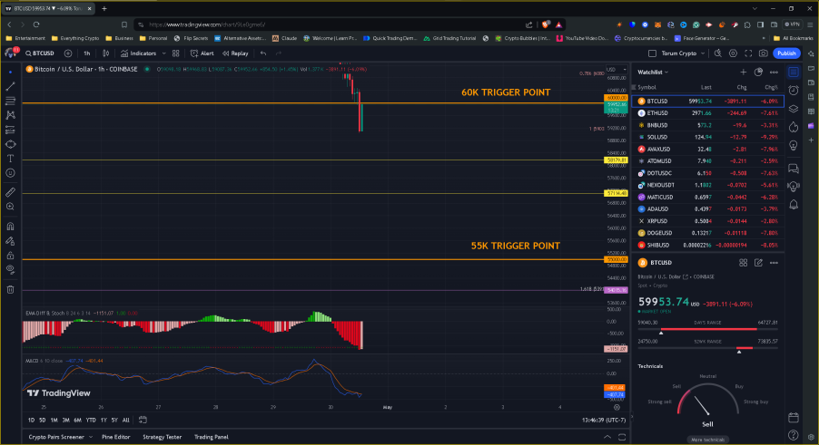Select SOLUSD in the watchlist
The image size is (819, 445).
pos(707,137)
